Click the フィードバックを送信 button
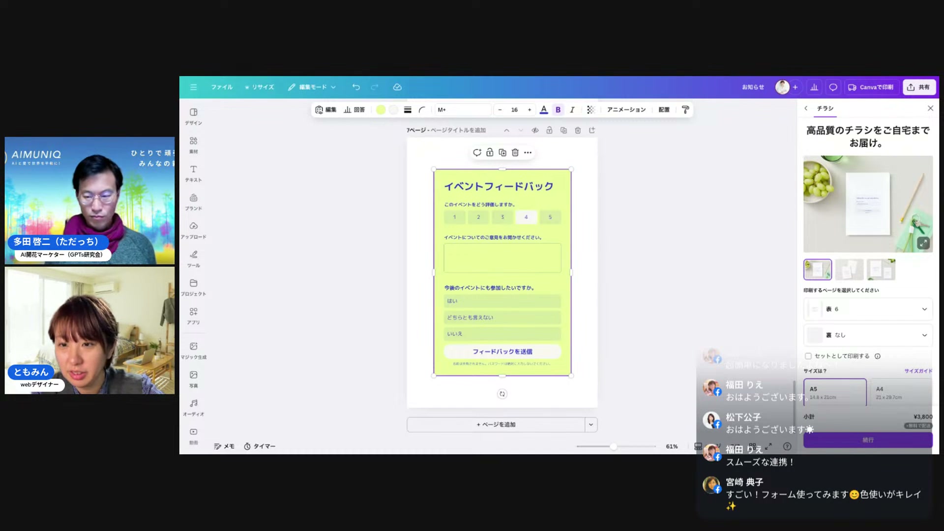This screenshot has height=531, width=944. click(502, 352)
